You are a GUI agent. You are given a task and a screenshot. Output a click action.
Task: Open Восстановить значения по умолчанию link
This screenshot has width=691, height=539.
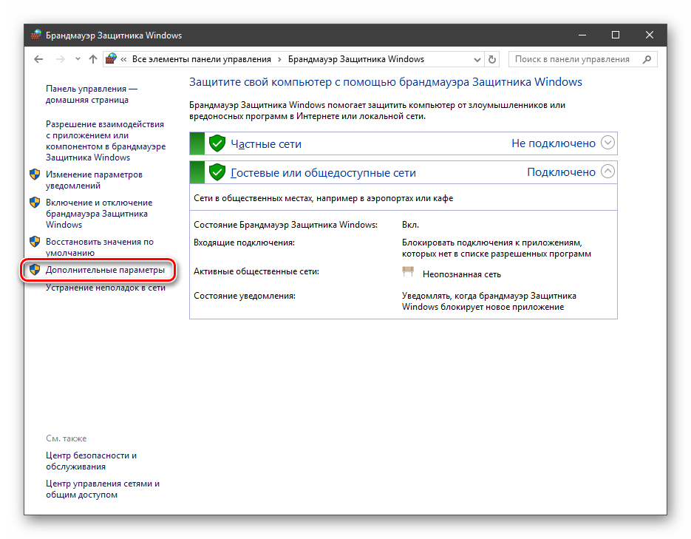pyautogui.click(x=99, y=247)
